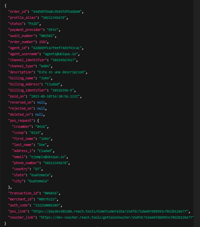Click the "billing_address" key
Viewport: 200px width, 227px height.
[24, 84]
